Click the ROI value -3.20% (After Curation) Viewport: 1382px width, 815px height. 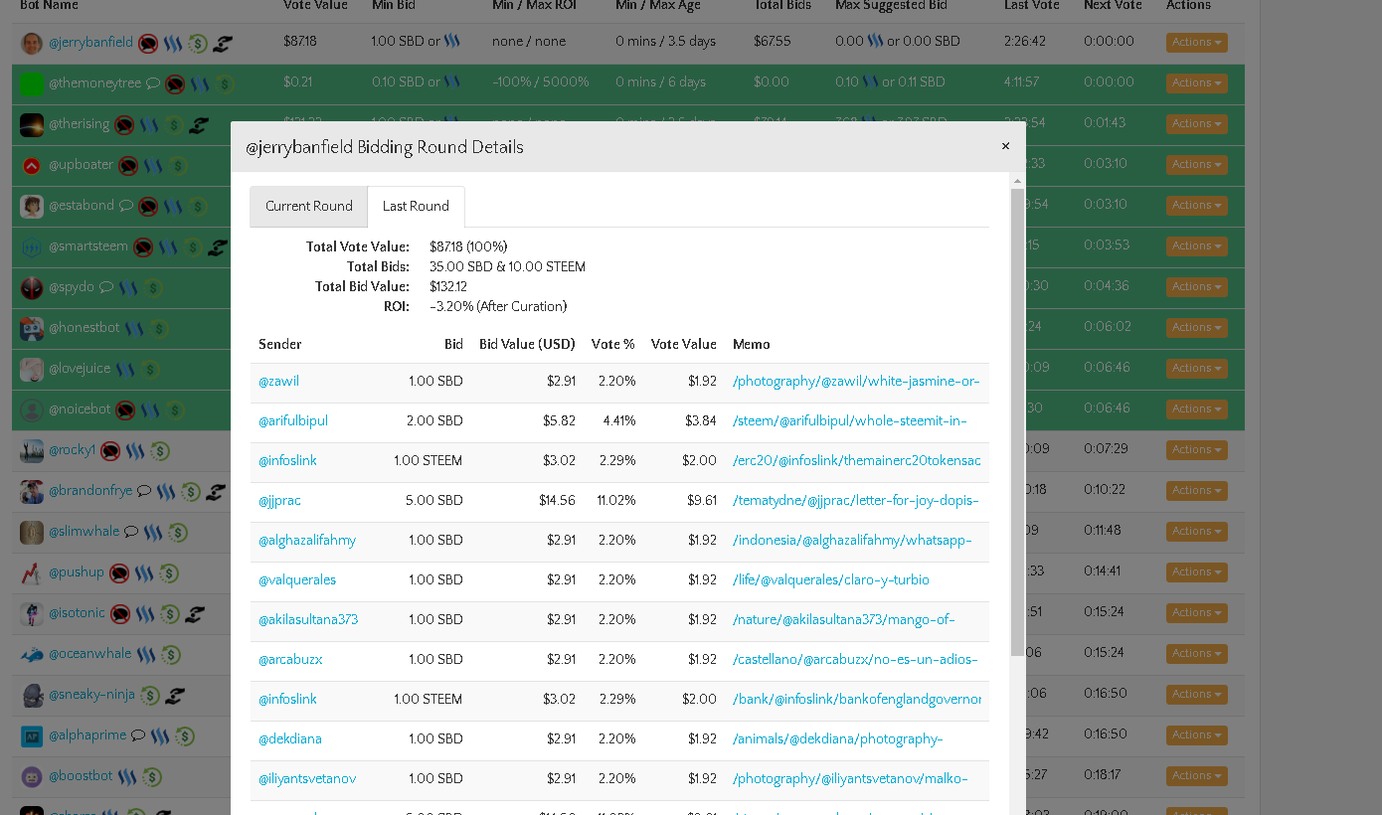coord(498,306)
